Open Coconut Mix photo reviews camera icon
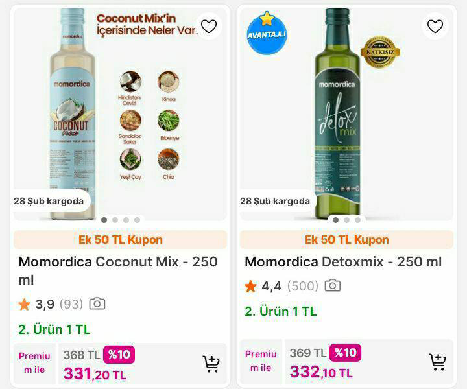The height and width of the screenshot is (389, 467). click(97, 303)
